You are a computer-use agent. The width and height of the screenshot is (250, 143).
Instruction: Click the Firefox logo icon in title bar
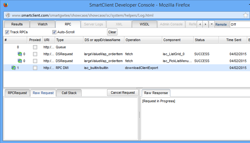tap(6, 5)
